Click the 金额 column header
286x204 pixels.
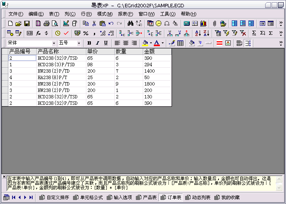point(157,51)
